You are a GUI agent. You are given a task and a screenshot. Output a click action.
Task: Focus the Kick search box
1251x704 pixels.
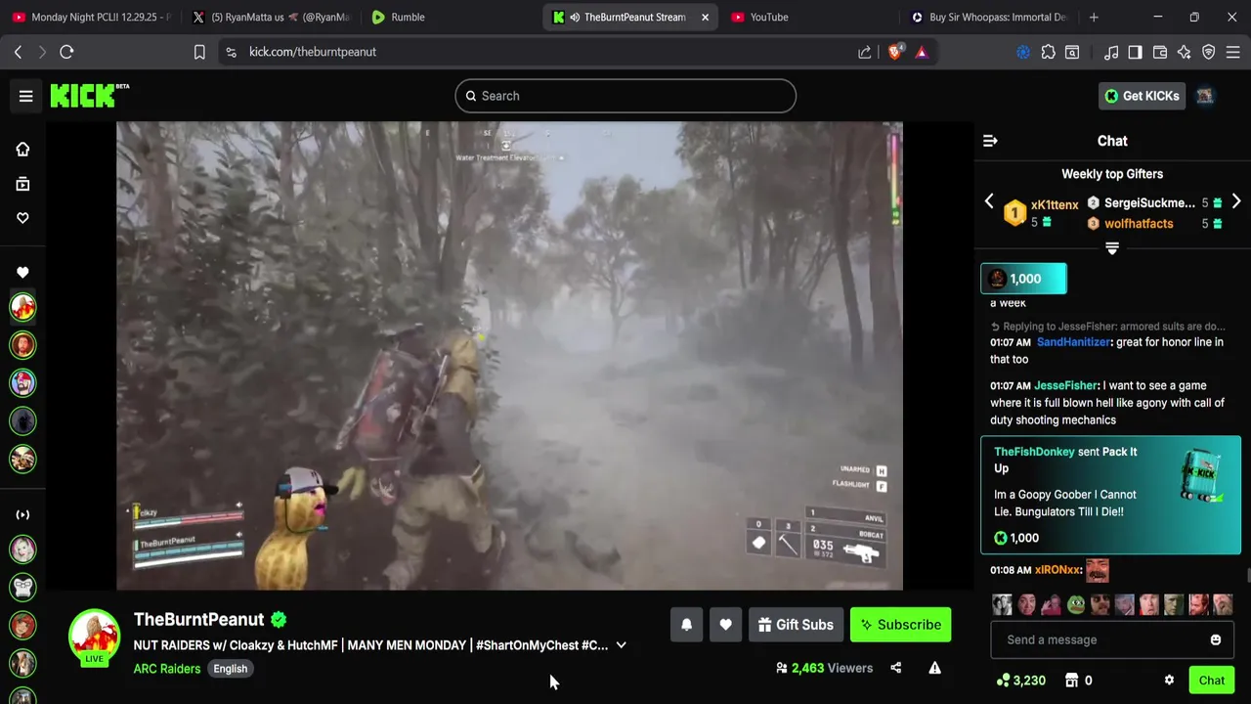[x=625, y=96]
